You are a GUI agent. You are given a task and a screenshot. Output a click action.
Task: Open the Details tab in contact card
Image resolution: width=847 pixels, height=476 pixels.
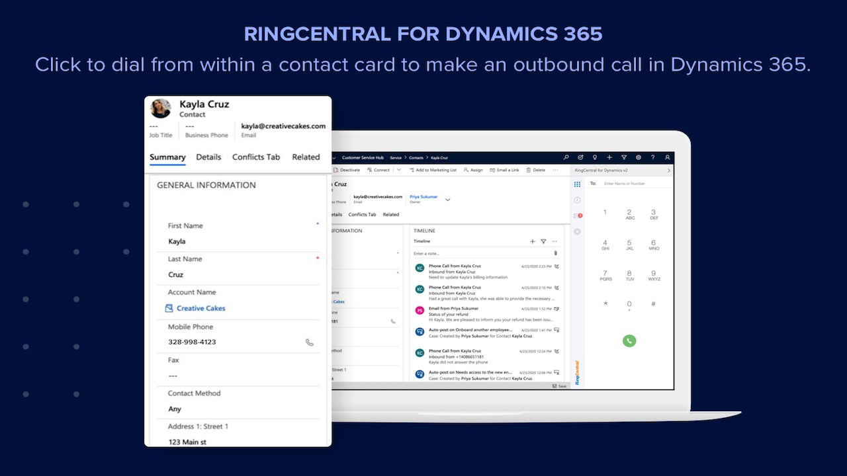click(208, 157)
